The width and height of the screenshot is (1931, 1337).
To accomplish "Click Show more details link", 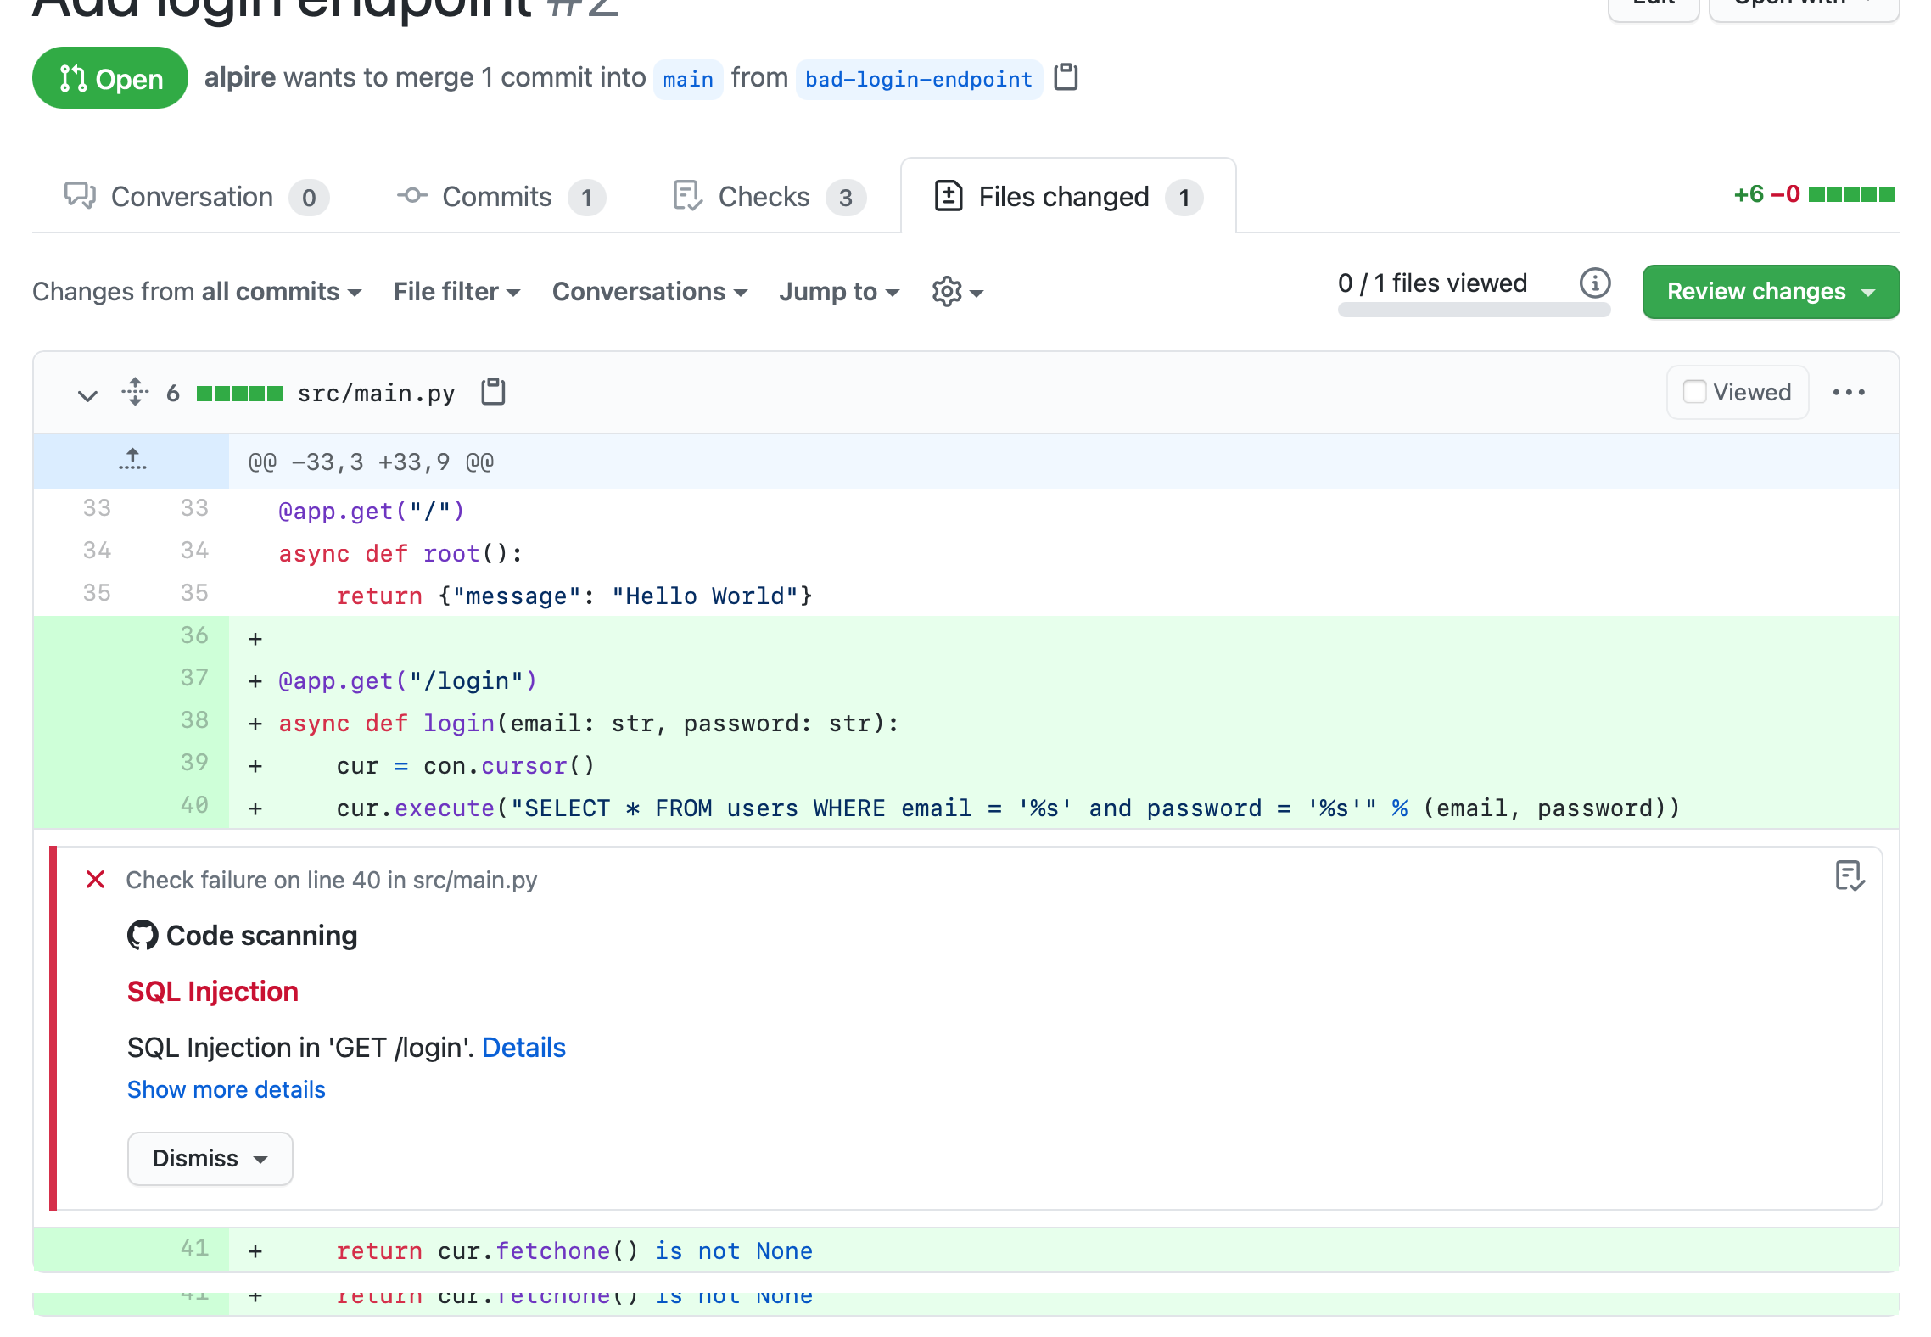I will pos(226,1089).
